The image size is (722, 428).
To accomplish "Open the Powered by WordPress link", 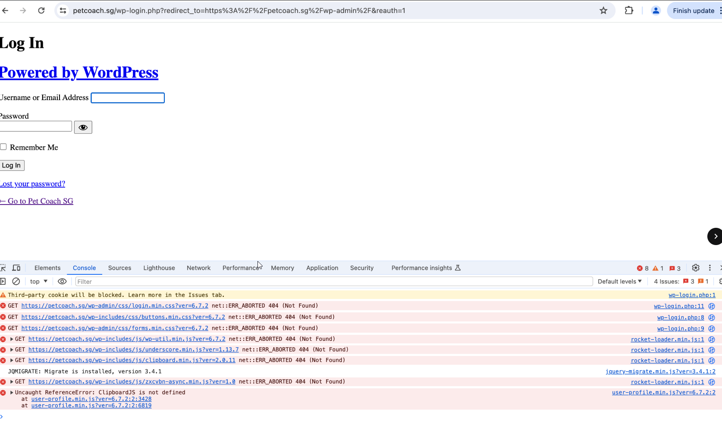I will click(79, 72).
